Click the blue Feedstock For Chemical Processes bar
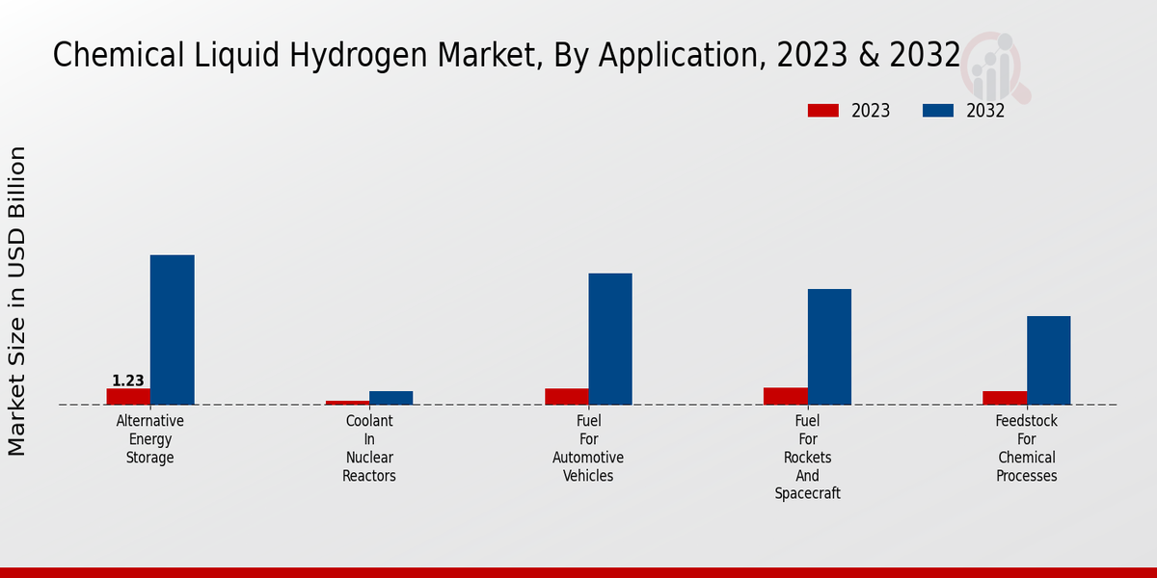The height and width of the screenshot is (578, 1157). point(1048,360)
